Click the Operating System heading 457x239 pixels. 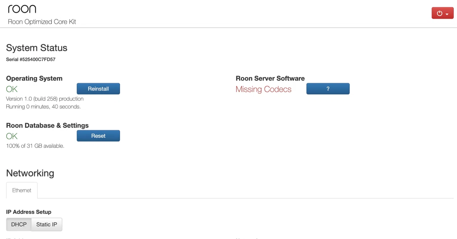point(34,78)
